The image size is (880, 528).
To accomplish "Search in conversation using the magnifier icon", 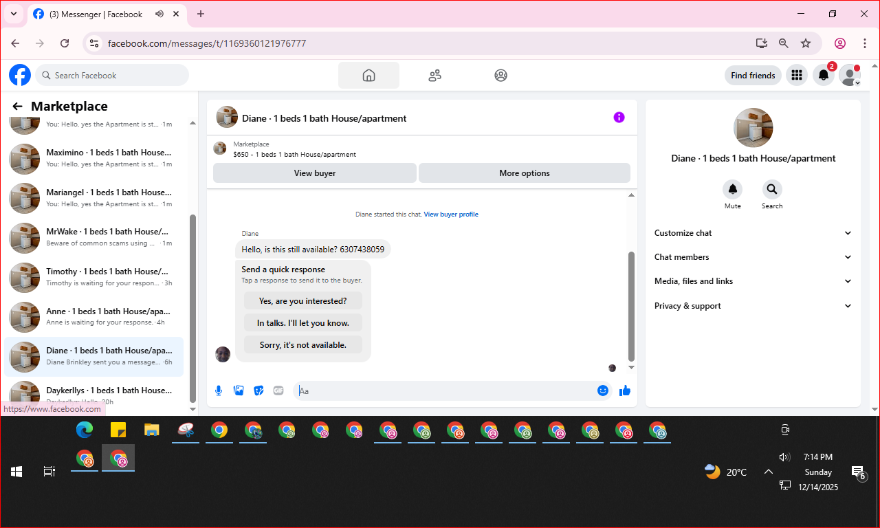I will (772, 189).
